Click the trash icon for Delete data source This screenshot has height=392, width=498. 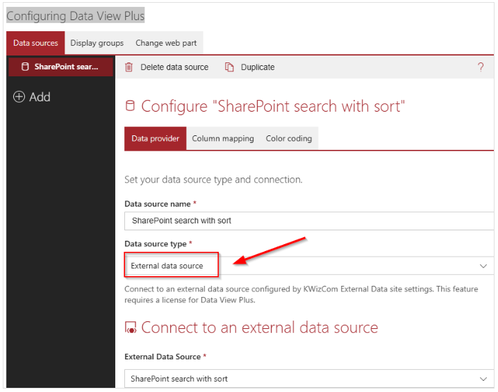128,67
